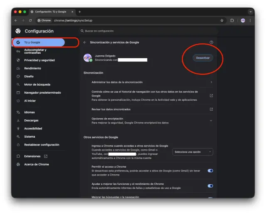Open the Extensions puzzle icon in the toolbar
Viewport: 266px width, 213px height.
[x=232, y=20]
